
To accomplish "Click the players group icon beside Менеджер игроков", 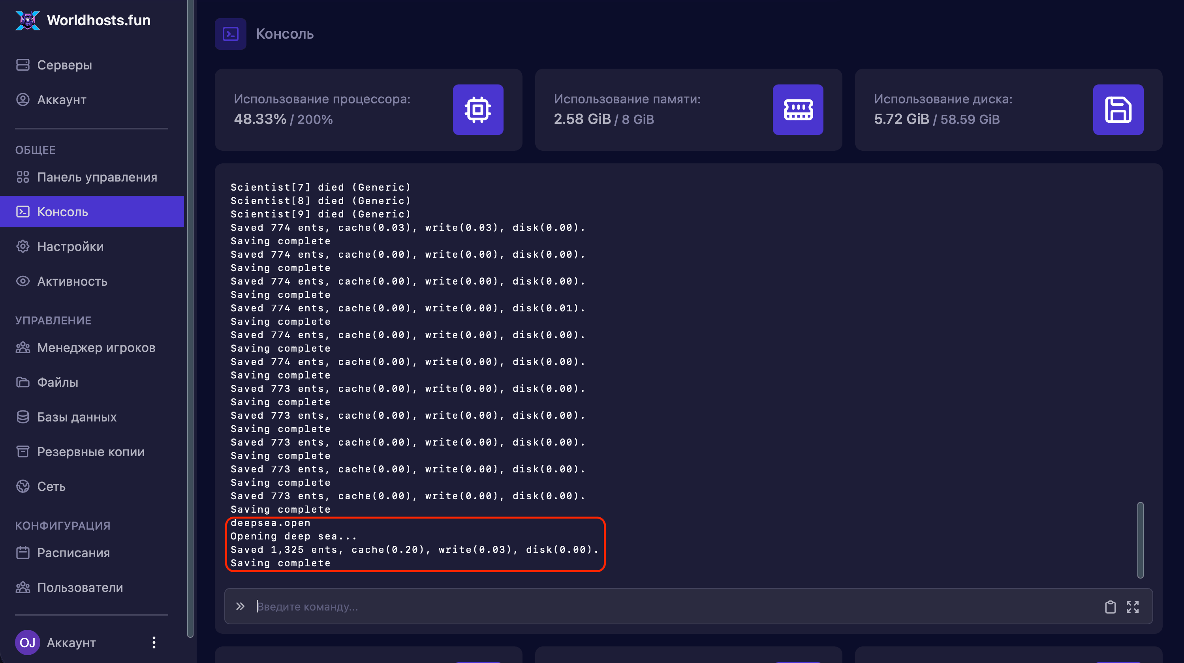I will pyautogui.click(x=23, y=348).
